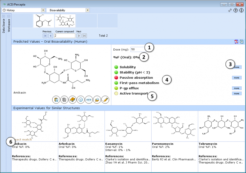Click the help question mark icon
246x173 pixels.
click(236, 10)
